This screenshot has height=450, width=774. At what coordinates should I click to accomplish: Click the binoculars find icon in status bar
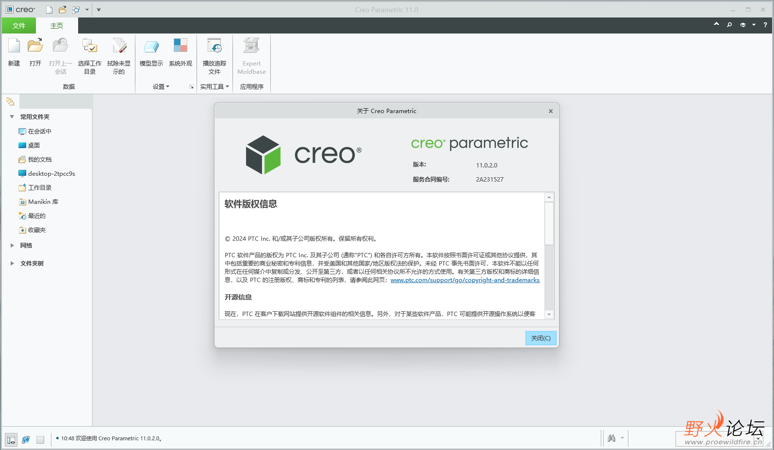(611, 438)
